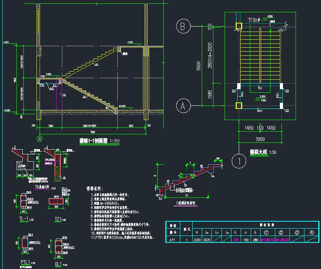Select the stair plan title below axis dimensions
Viewport: 321px width, 269px height.
[x=263, y=152]
